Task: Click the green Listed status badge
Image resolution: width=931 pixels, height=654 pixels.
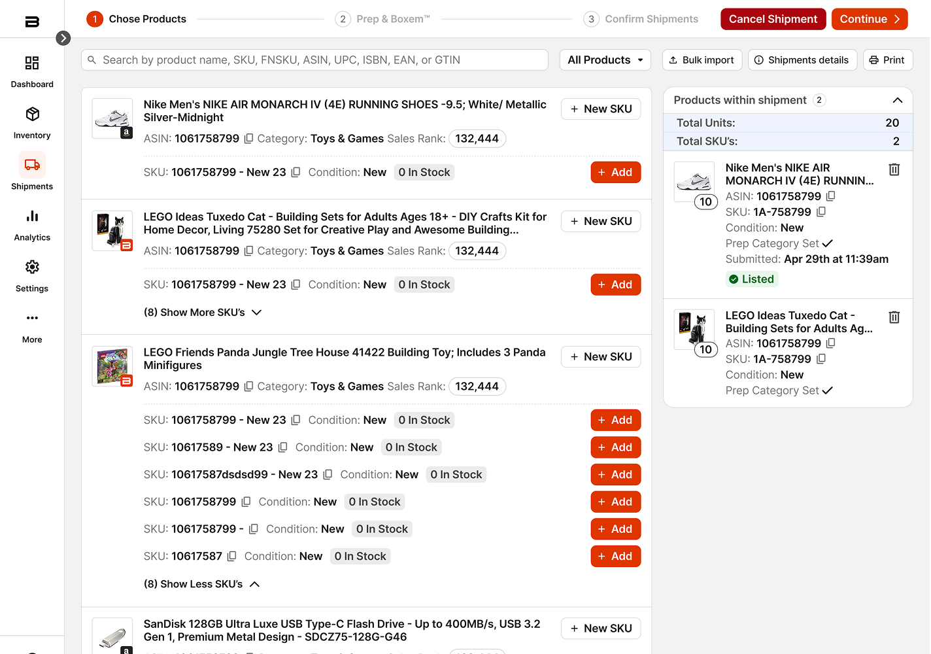Action: pos(752,279)
